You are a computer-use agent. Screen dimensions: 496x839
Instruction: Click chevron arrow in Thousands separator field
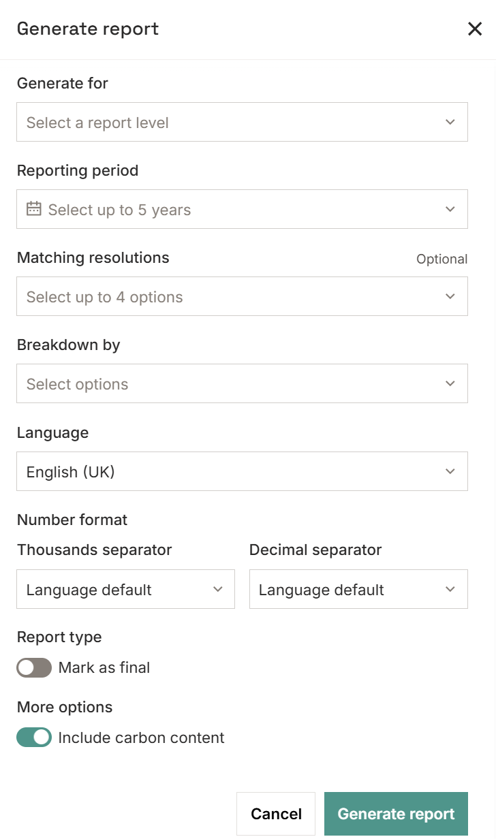tap(218, 589)
